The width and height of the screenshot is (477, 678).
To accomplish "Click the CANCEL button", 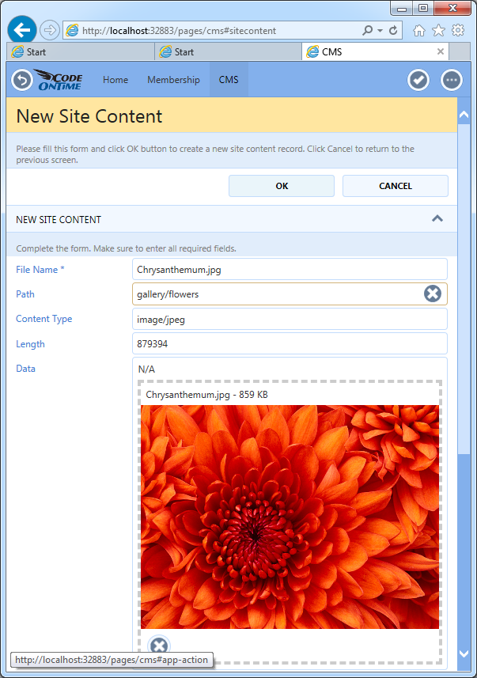I will click(x=396, y=186).
